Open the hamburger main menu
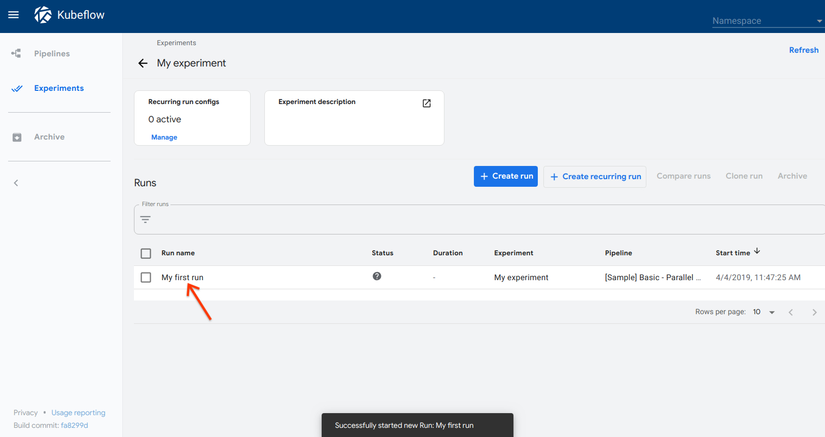This screenshot has height=437, width=825. (x=14, y=15)
